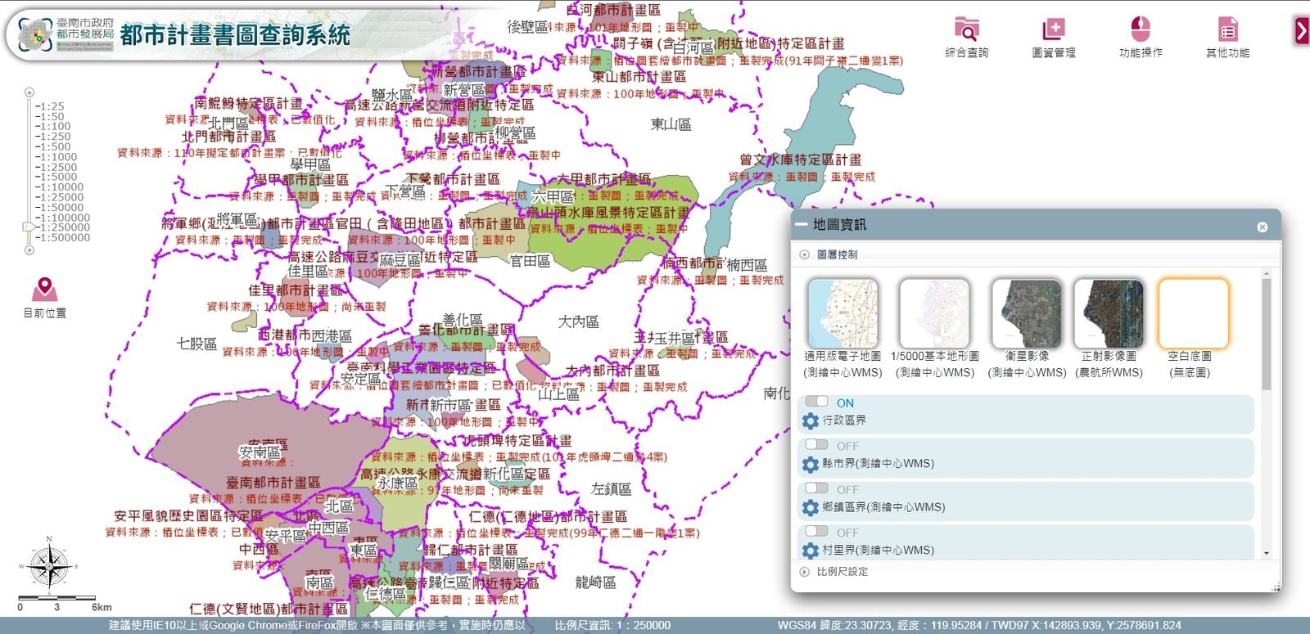Select the 通用版電子地圖 basemap thumbnail
The image size is (1310, 634).
coord(842,313)
